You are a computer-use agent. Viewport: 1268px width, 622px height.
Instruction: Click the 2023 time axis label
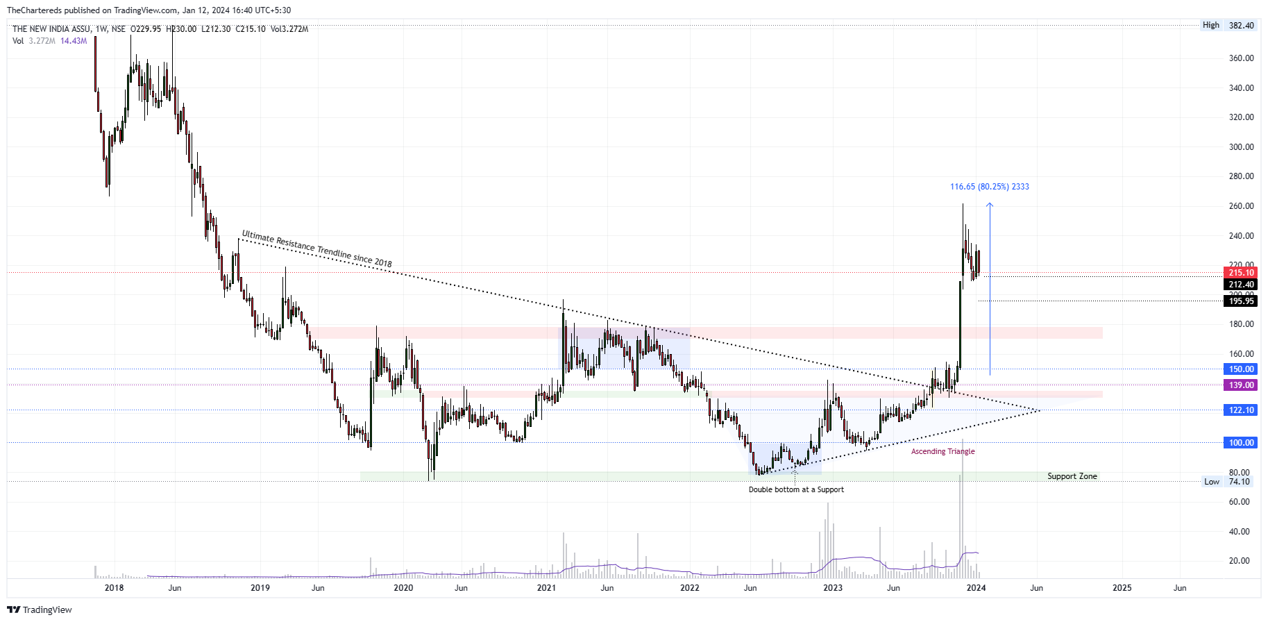click(x=833, y=588)
